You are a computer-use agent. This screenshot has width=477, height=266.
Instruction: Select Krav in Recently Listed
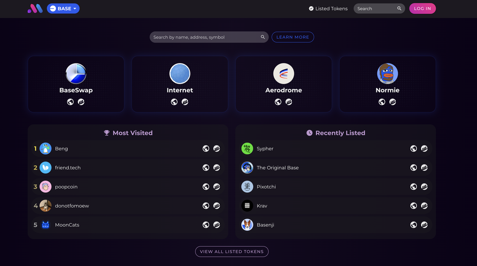(335, 206)
